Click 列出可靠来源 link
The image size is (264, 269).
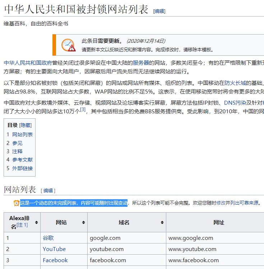244,203
